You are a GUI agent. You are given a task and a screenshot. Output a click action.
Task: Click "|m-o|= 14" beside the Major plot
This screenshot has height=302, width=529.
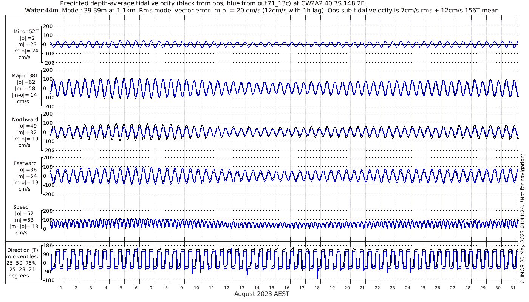24,95
